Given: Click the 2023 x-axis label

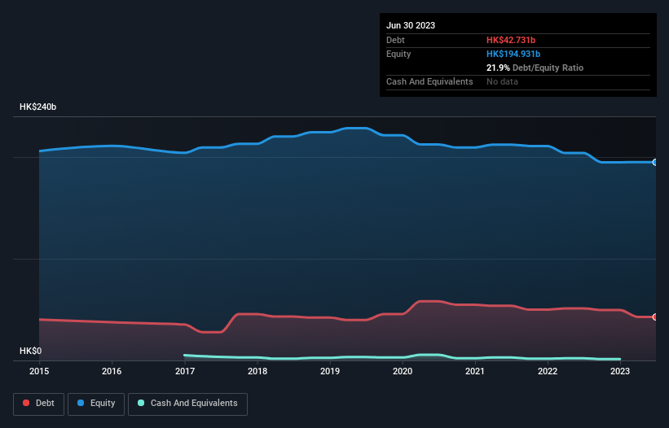Looking at the screenshot, I should pos(620,371).
